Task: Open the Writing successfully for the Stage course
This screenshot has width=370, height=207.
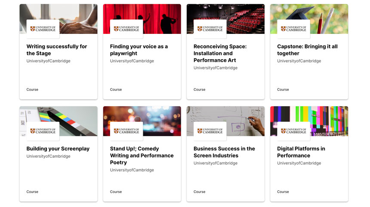Action: pos(57,50)
